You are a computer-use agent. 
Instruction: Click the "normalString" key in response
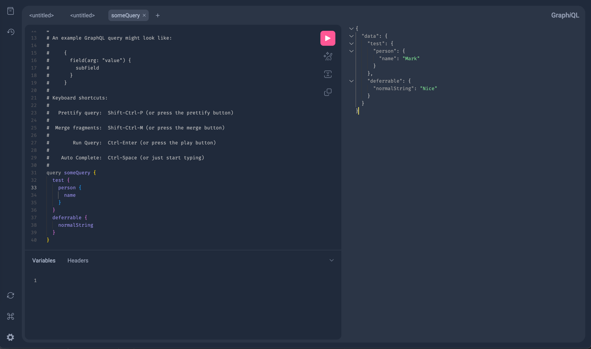(x=394, y=88)
